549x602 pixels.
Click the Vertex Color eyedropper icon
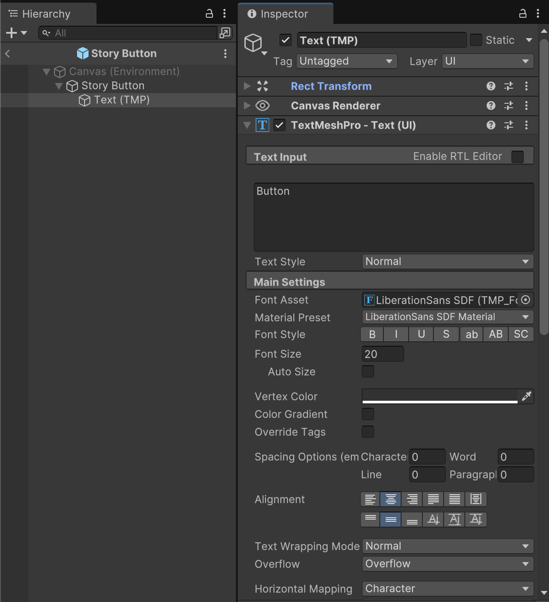(526, 396)
